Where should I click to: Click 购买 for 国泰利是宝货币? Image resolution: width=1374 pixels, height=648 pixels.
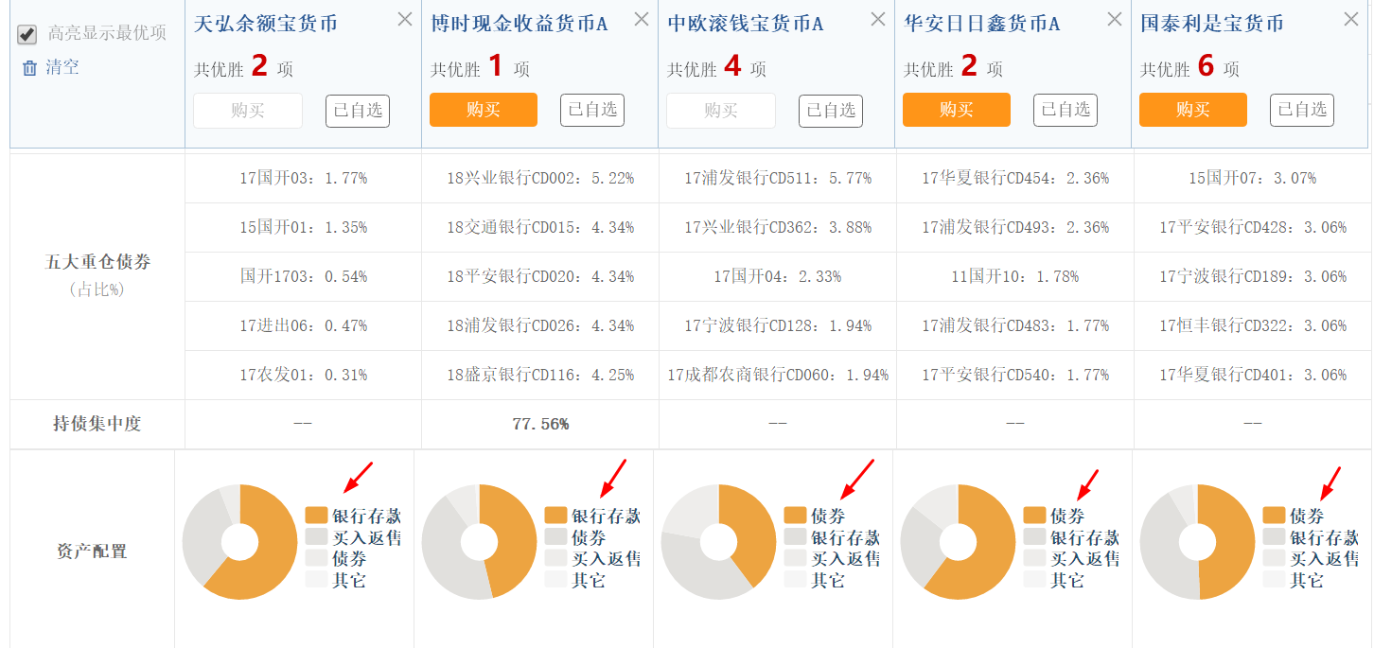(x=1192, y=110)
